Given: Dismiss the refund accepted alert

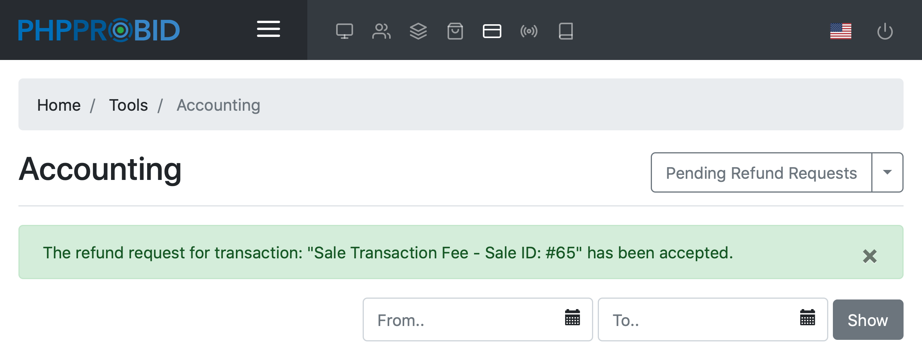Looking at the screenshot, I should 869,256.
